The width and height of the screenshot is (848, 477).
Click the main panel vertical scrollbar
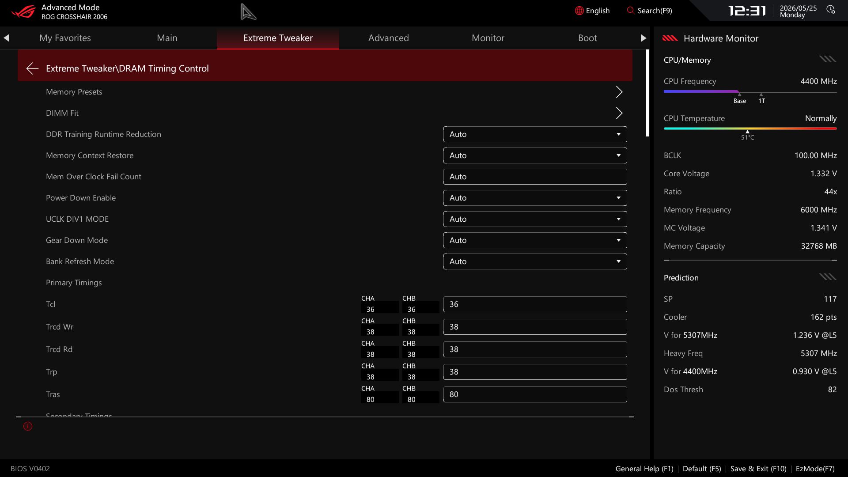[647, 93]
